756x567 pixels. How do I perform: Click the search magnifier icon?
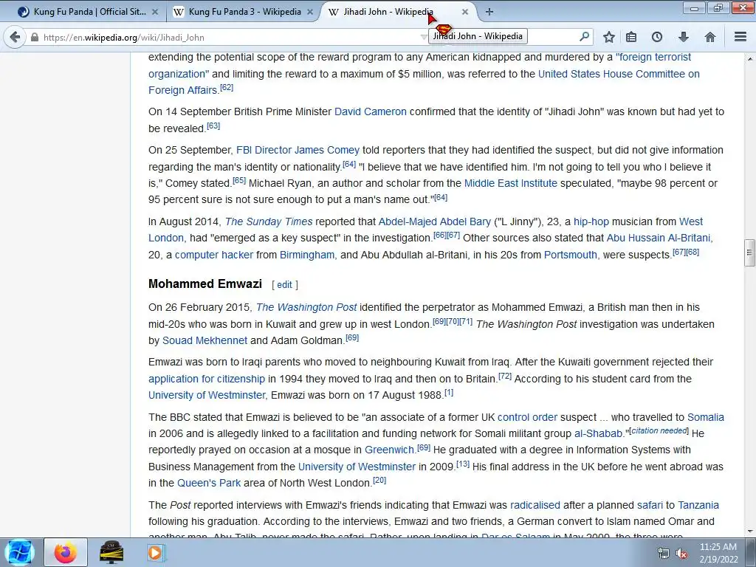pyautogui.click(x=584, y=36)
